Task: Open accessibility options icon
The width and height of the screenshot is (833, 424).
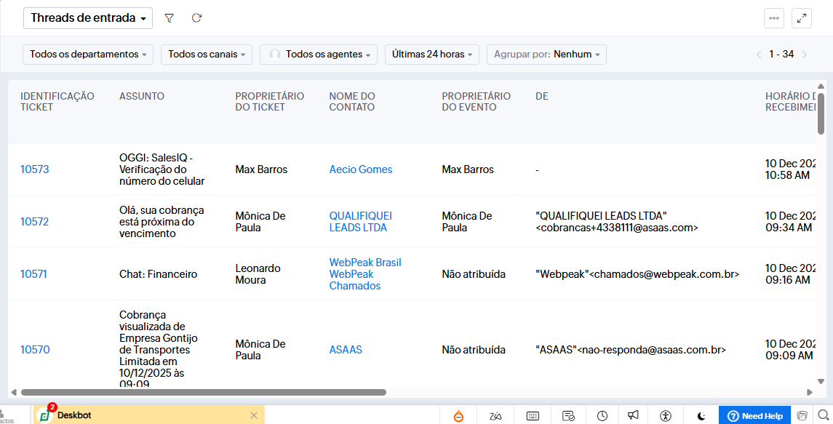Action: pos(665,416)
